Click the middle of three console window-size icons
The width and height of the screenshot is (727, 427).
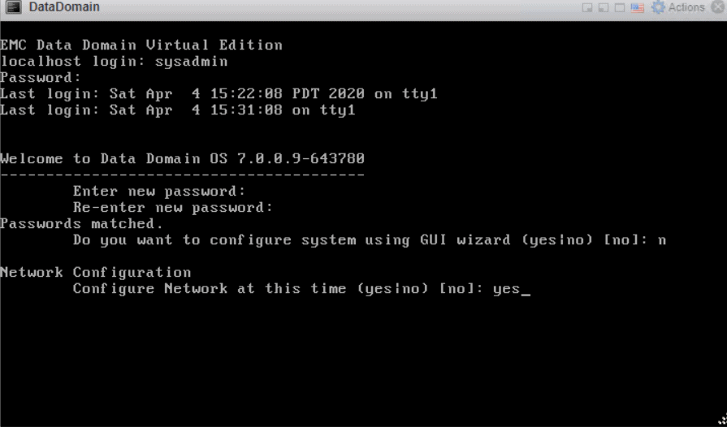[x=604, y=7]
